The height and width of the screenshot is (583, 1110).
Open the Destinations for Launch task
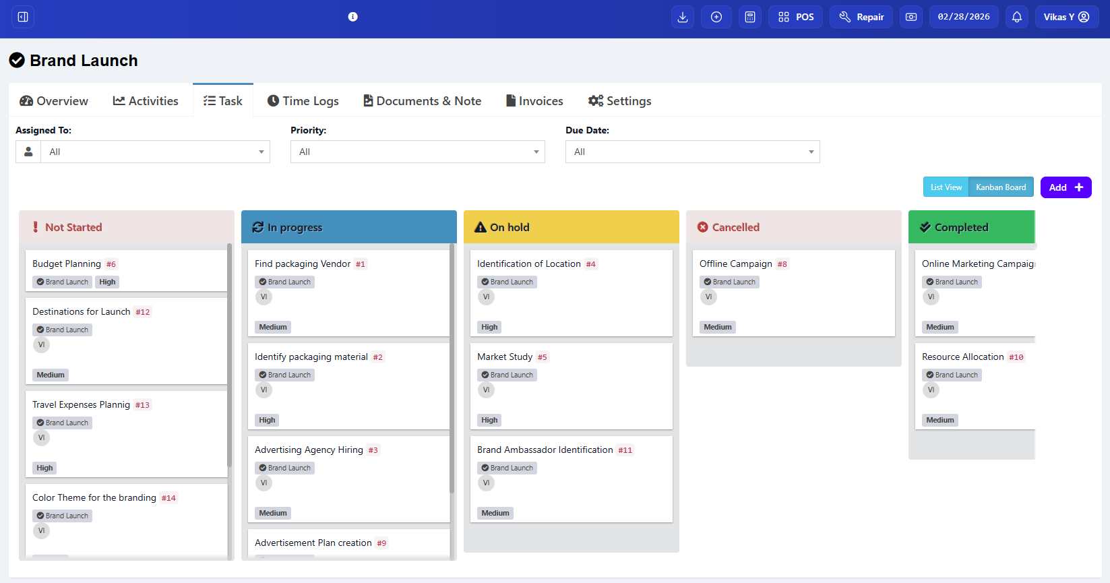pos(82,311)
